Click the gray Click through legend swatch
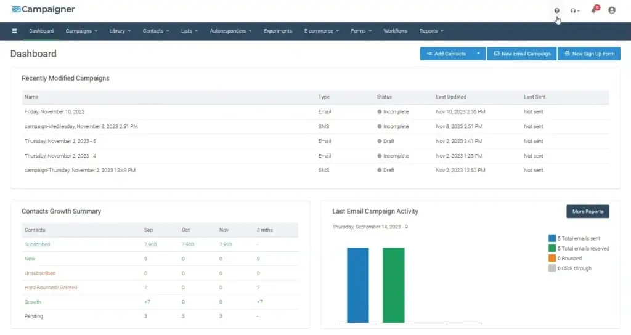Viewport: 631px width, 335px height. (x=552, y=268)
